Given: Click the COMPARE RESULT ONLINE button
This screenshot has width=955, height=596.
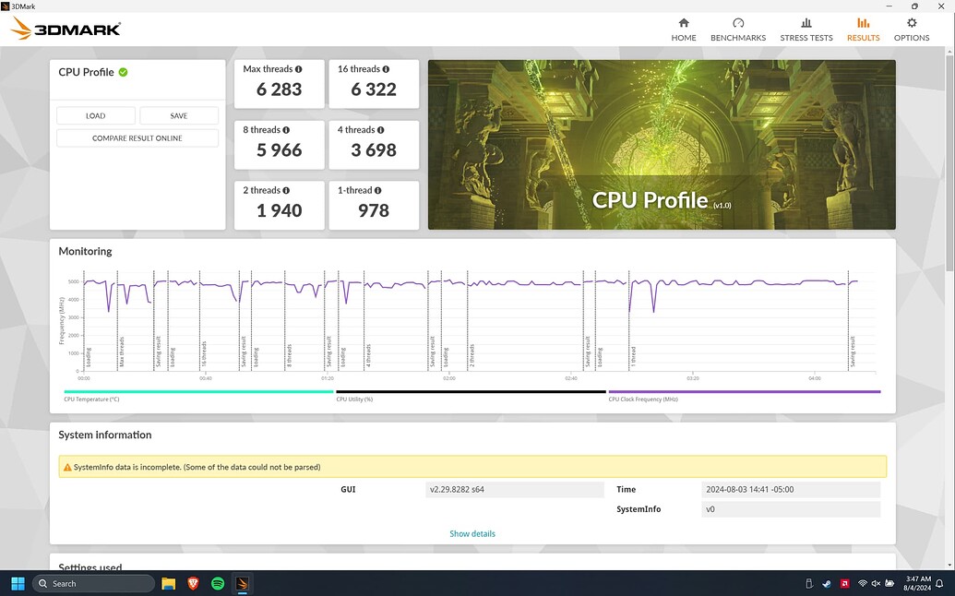Looking at the screenshot, I should (137, 137).
